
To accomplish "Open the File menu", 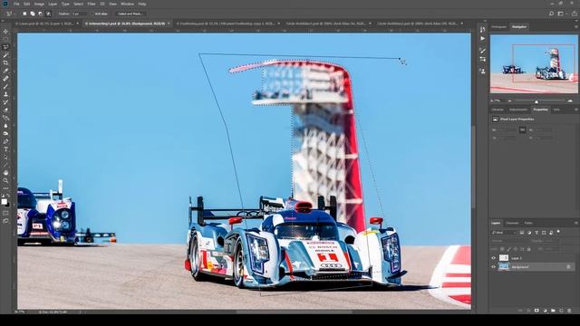I will pos(16,4).
